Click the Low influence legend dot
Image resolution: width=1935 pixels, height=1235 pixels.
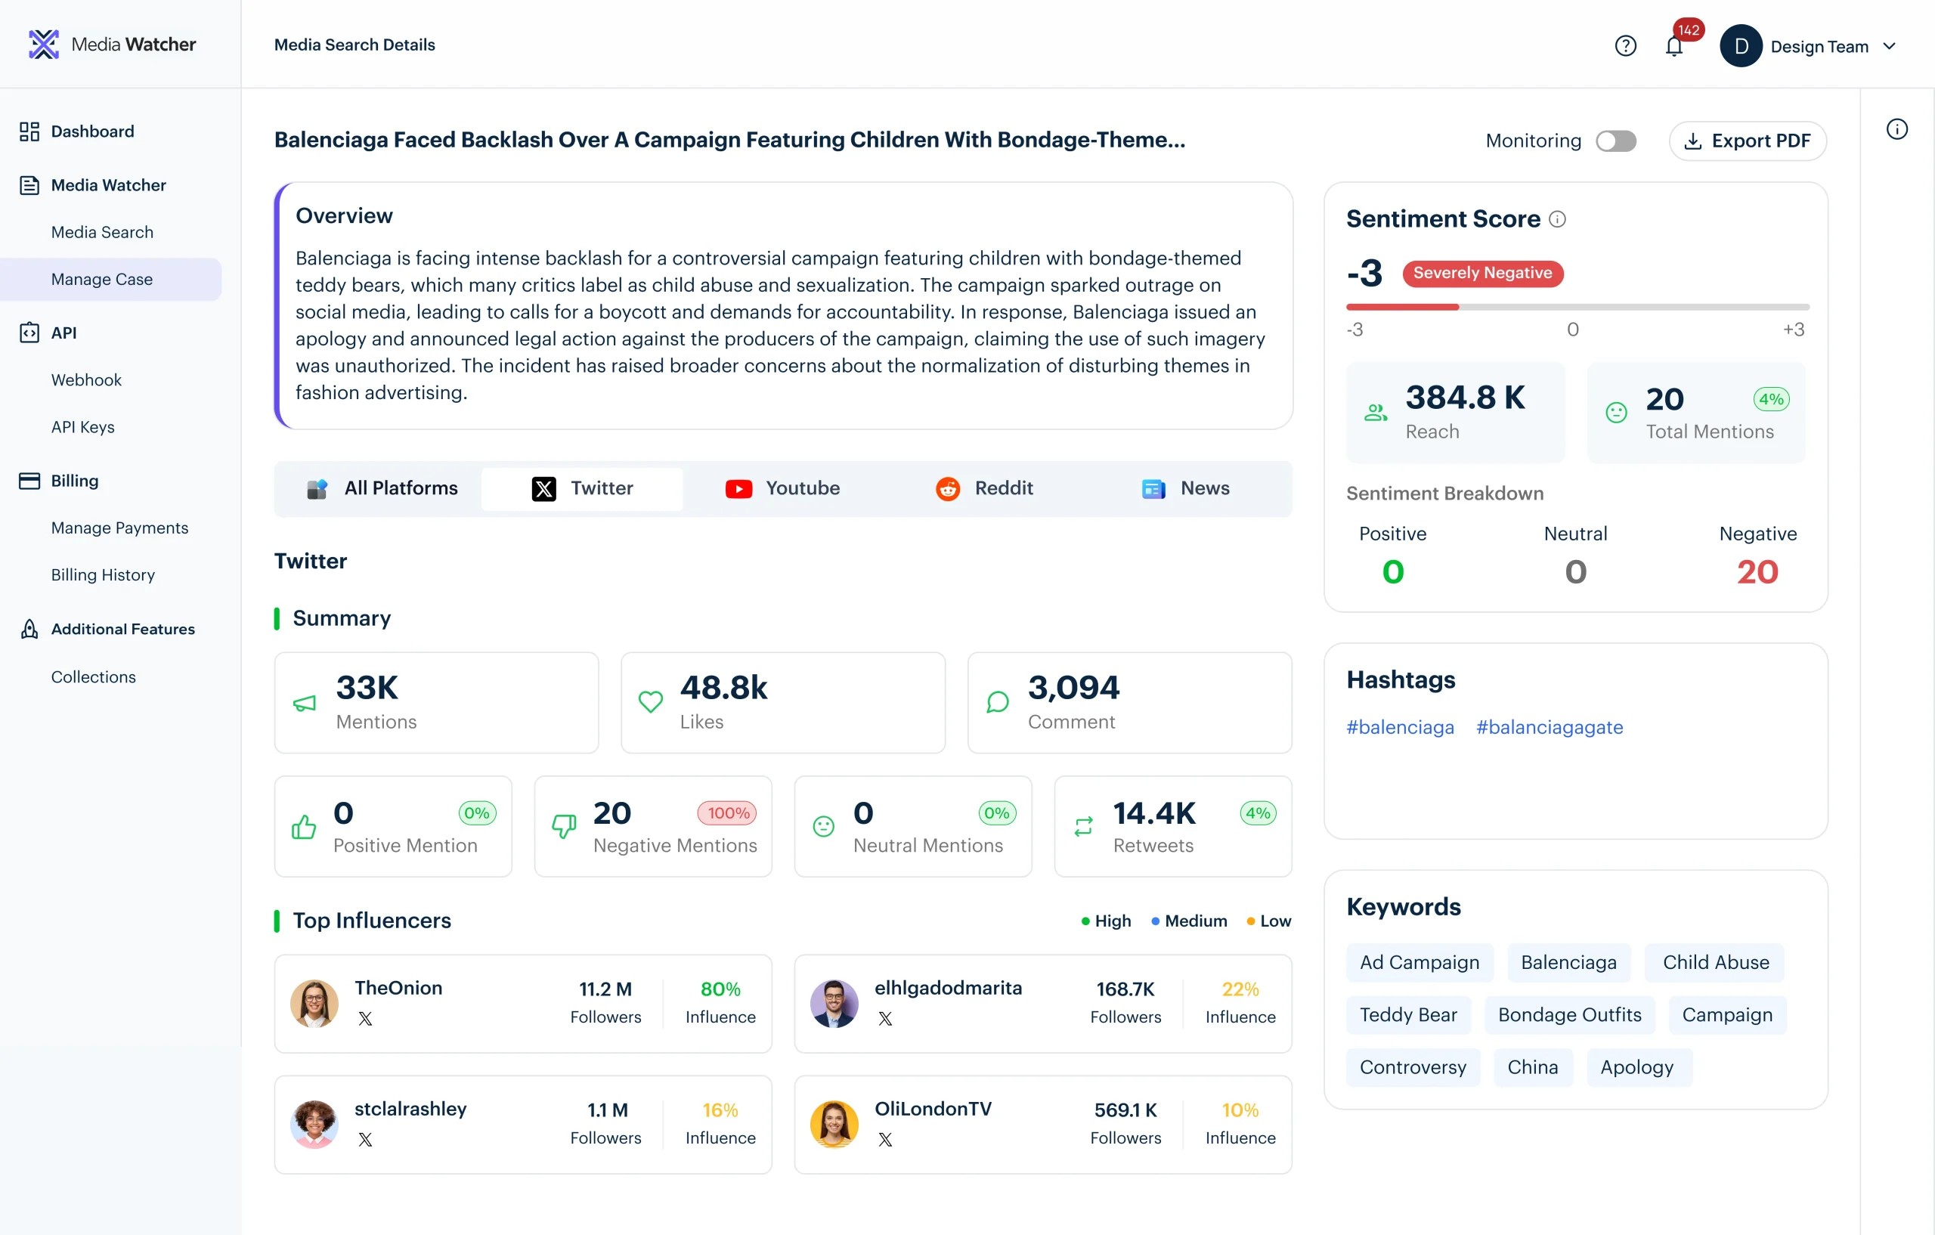1250,921
